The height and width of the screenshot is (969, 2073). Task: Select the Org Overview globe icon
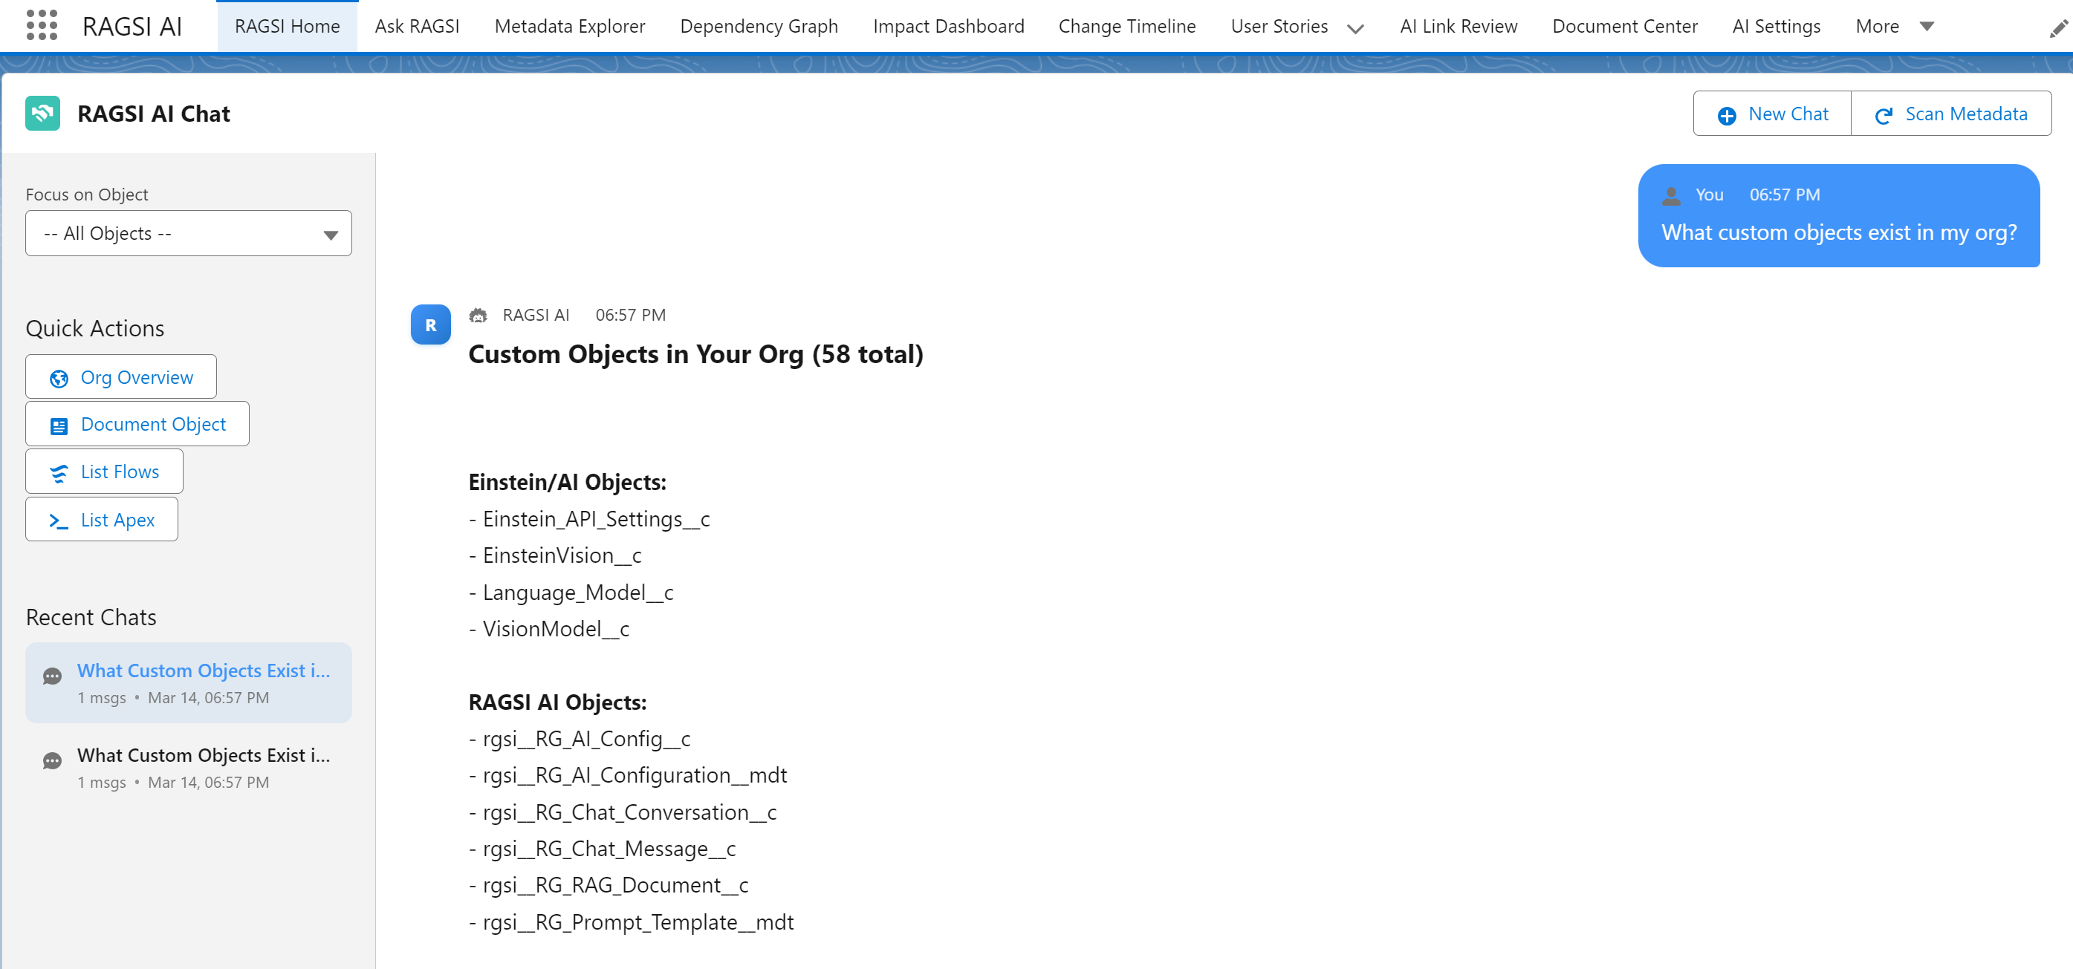coord(59,378)
